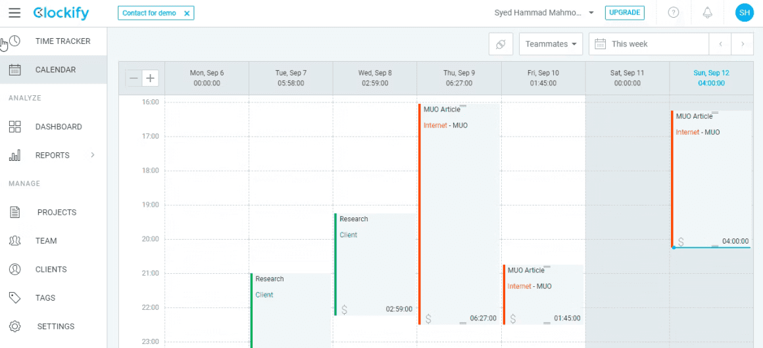Open the calendar integration link icon
Screen dimensions: 763x348
click(x=501, y=44)
